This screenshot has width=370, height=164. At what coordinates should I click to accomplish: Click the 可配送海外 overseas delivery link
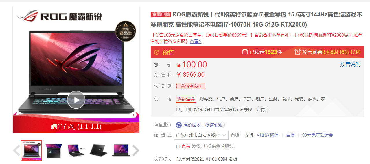click(x=268, y=135)
